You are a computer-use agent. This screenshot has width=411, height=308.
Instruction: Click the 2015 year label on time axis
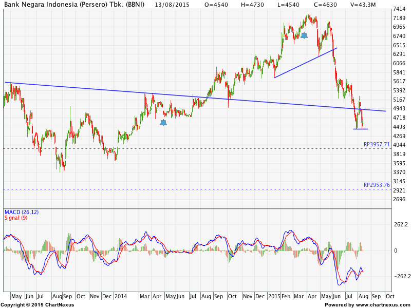click(274, 296)
